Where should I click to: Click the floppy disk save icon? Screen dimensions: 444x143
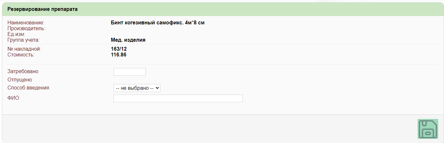click(427, 129)
